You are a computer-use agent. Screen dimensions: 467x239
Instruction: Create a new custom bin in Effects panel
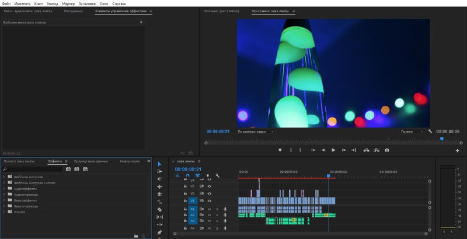136,235
